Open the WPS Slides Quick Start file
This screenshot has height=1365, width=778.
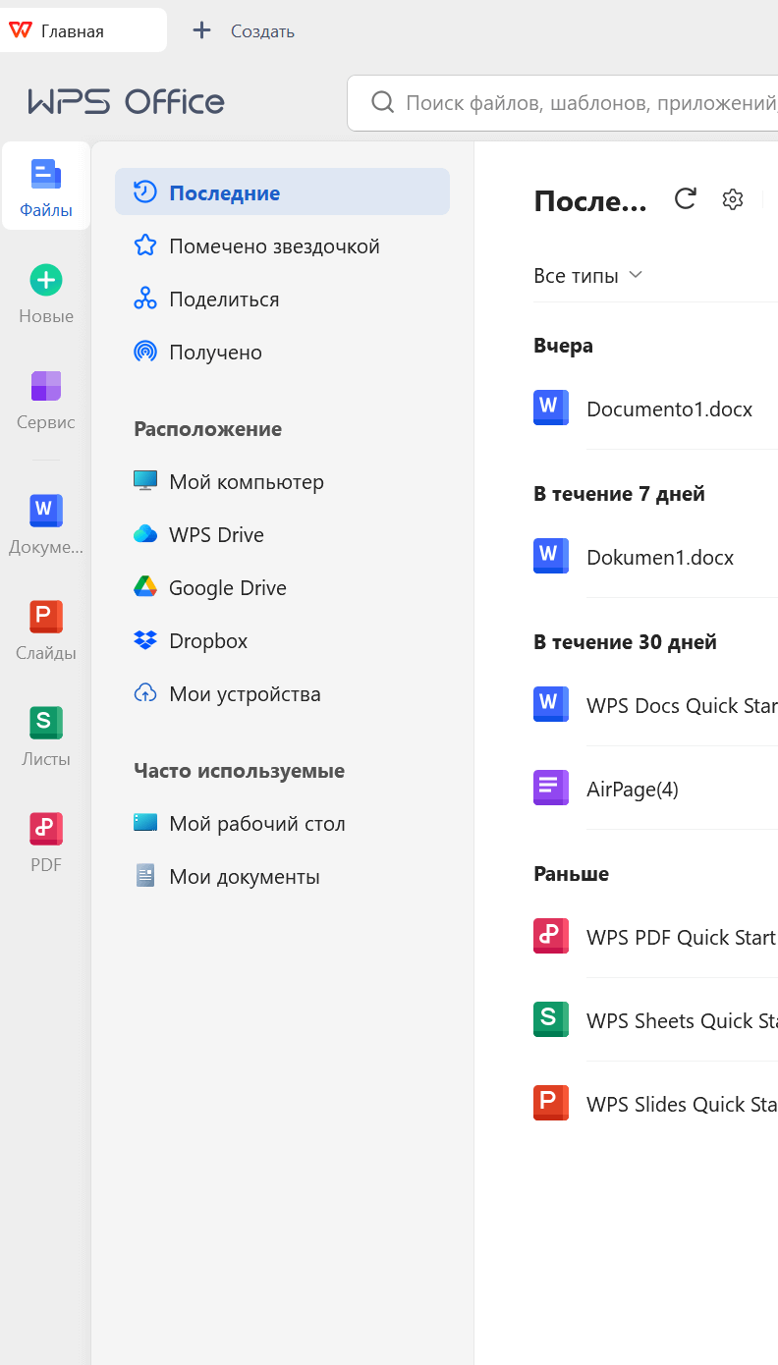click(x=682, y=1104)
